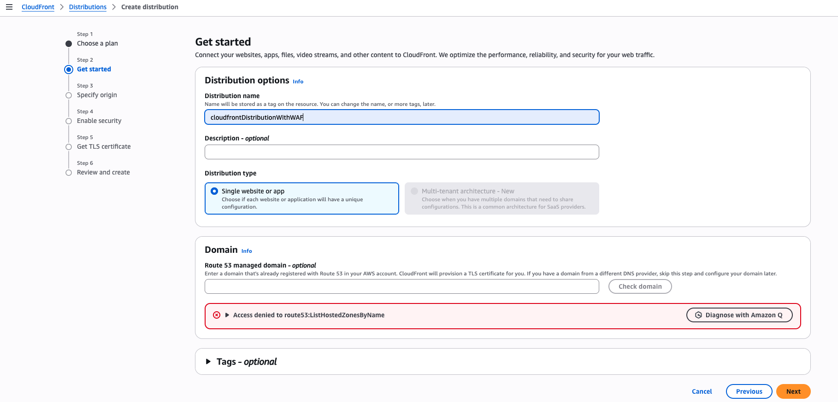Click the red error icon in alert
The width and height of the screenshot is (838, 402).
[x=217, y=315]
